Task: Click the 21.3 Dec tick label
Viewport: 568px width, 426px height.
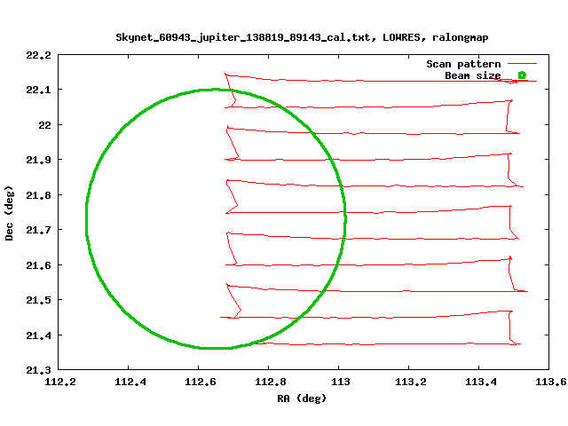Action: coord(38,370)
